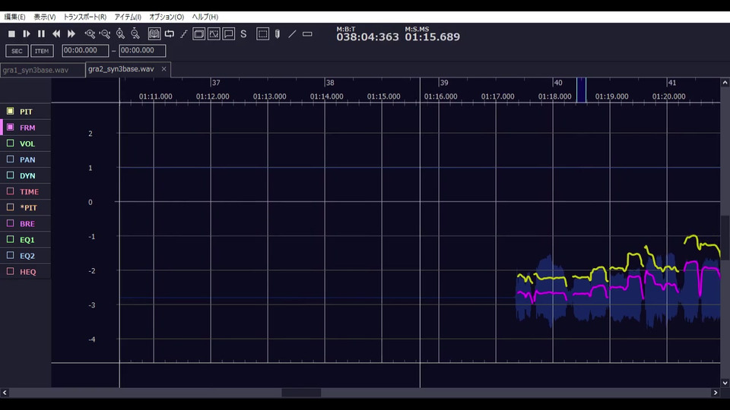730x410 pixels.
Task: Rewind with the double-left arrow button
Action: (x=56, y=34)
